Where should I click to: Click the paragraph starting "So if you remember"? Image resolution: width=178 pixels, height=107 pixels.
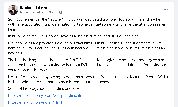[x=87, y=24]
